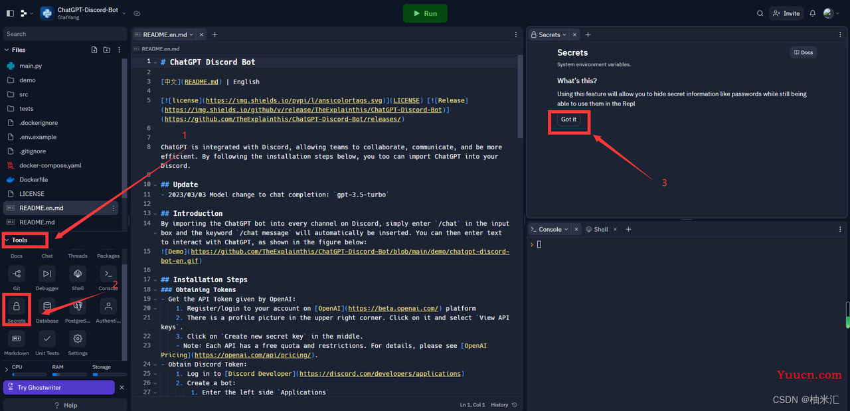Click the cloud sync status icon
This screenshot has width=850, height=411.
tap(137, 13)
